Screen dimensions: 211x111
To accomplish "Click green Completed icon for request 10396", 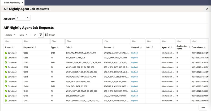I will pos(6,77).
